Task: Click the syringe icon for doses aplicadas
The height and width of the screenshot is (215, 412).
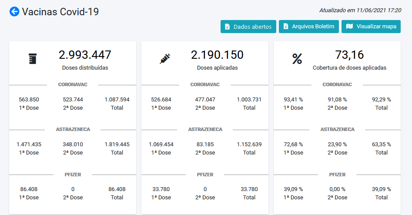Action: pos(165,59)
